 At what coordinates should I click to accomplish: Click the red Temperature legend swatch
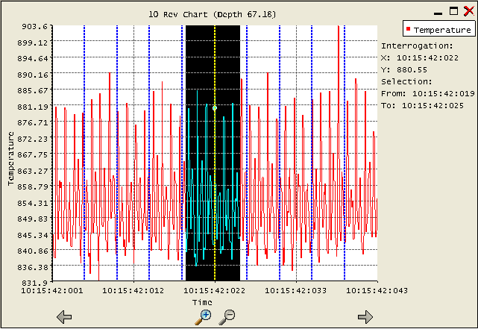pos(408,29)
